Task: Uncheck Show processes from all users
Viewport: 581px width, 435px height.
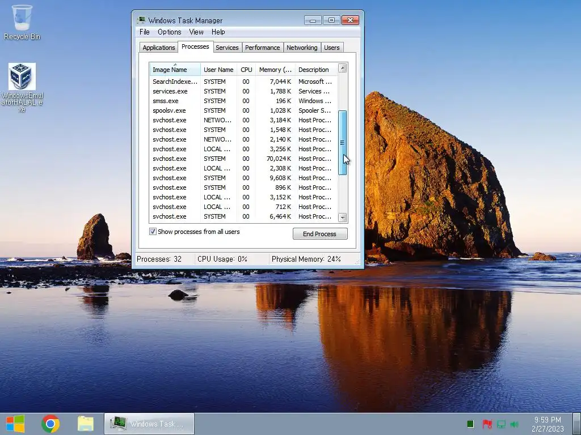Action: pyautogui.click(x=153, y=232)
